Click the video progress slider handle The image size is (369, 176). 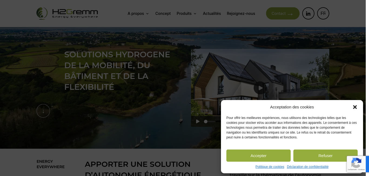[206, 122]
